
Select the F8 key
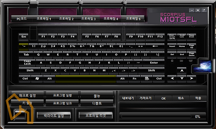pyautogui.click(x=116, y=37)
